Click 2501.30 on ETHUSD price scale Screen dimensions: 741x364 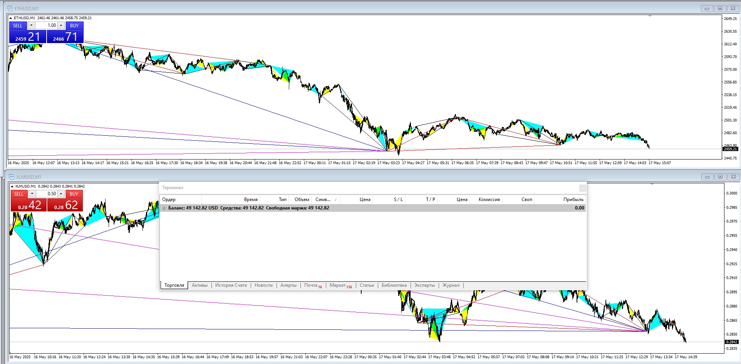(730, 120)
